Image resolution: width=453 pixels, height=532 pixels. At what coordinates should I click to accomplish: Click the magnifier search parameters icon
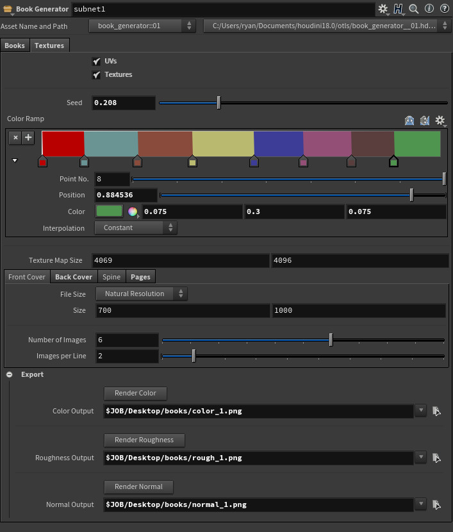click(414, 9)
